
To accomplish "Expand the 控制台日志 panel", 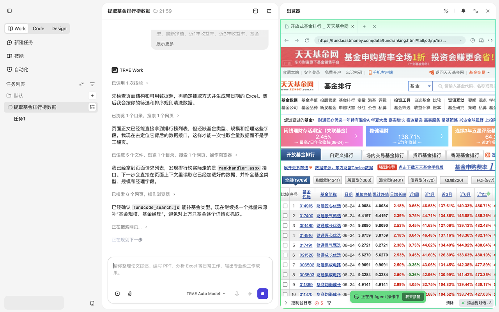I will [x=298, y=303].
